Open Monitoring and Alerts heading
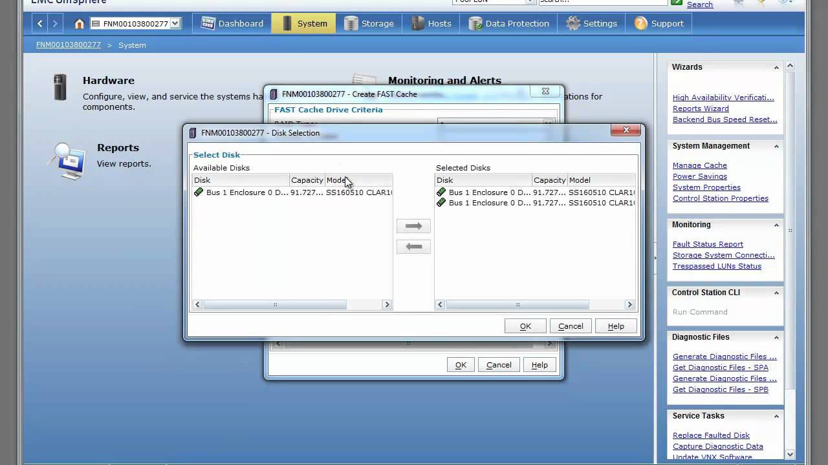 pos(444,81)
